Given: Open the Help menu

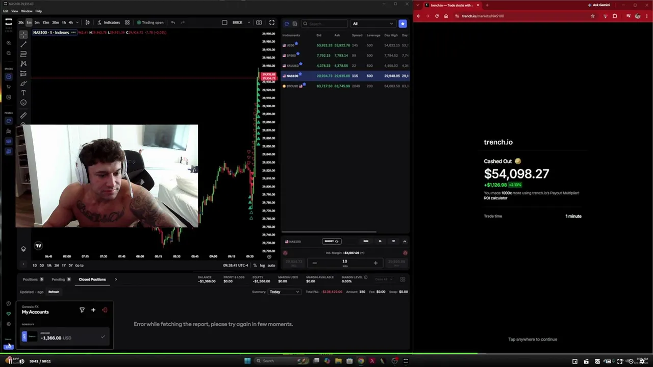Looking at the screenshot, I should click(x=39, y=11).
